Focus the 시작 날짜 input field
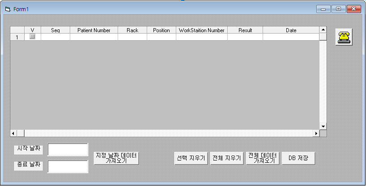366x186 pixels. pyautogui.click(x=68, y=150)
